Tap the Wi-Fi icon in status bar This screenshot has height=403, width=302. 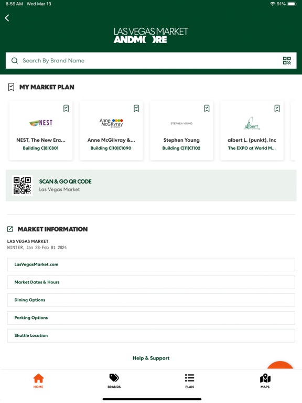pyautogui.click(x=273, y=4)
